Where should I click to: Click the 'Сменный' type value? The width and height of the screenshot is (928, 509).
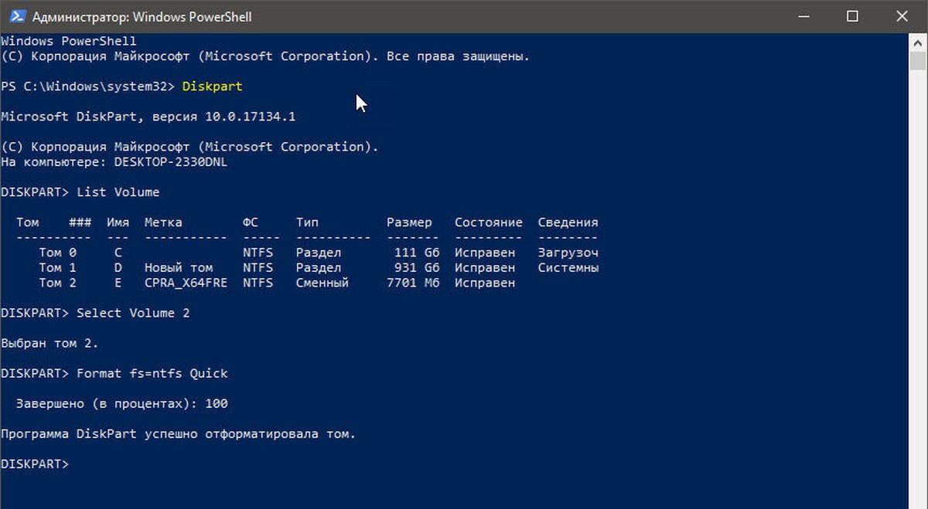click(x=322, y=283)
